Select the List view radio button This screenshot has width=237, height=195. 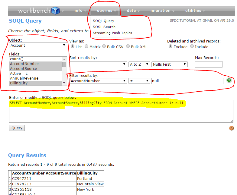pos(73,46)
